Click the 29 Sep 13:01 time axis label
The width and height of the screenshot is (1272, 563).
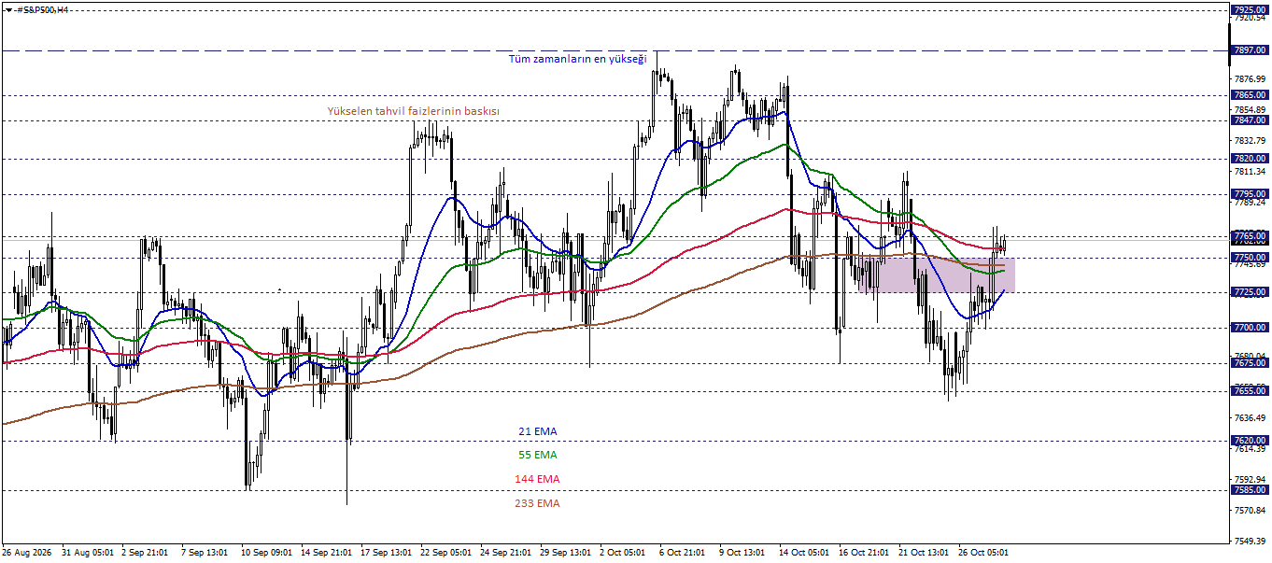click(565, 553)
